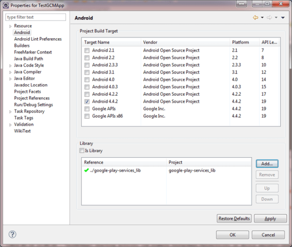The width and height of the screenshot is (292, 247).
Task: Click the Properties window title icon
Action: (x=5, y=5)
